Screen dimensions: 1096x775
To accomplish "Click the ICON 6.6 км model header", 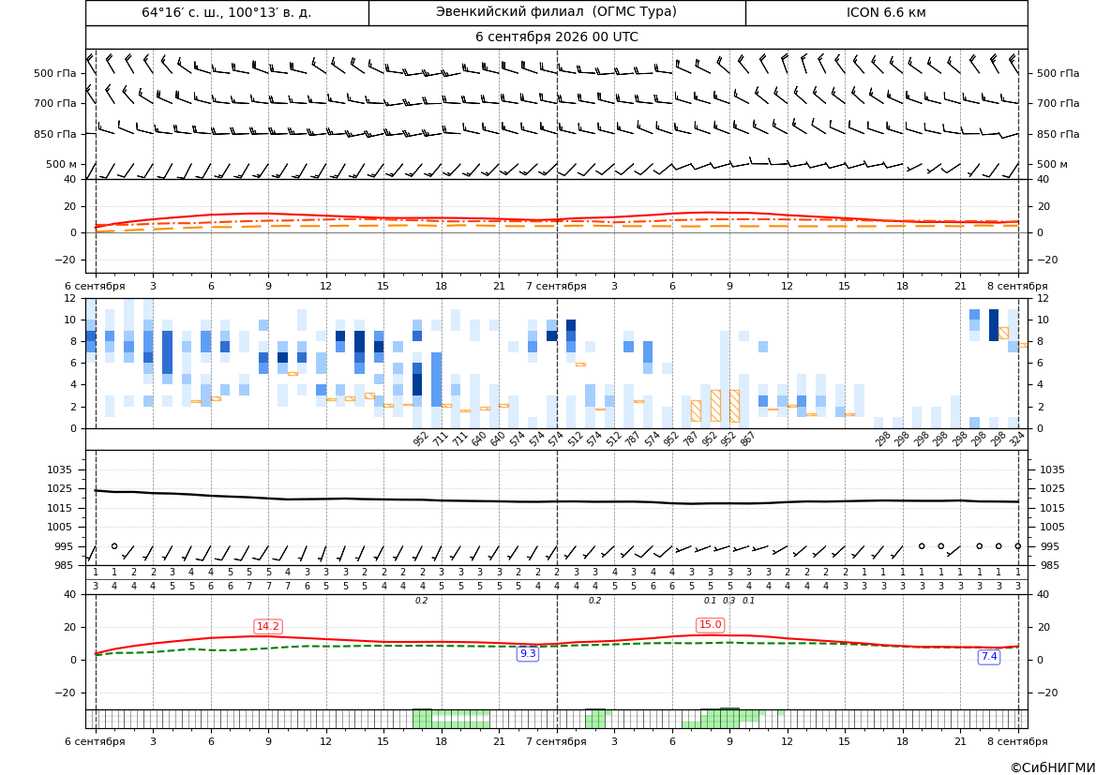I will (886, 12).
